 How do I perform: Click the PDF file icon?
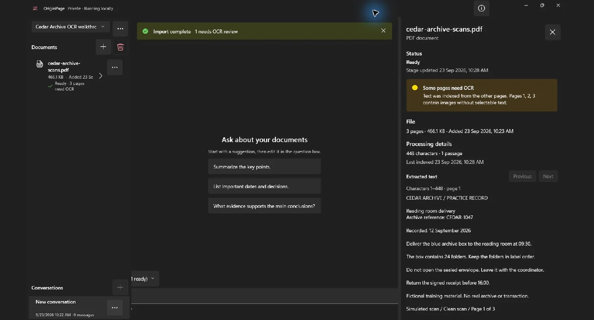(x=40, y=64)
